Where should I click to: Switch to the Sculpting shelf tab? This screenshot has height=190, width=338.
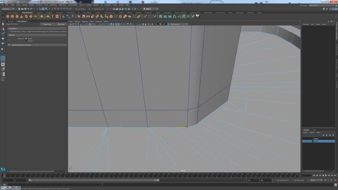point(39,13)
